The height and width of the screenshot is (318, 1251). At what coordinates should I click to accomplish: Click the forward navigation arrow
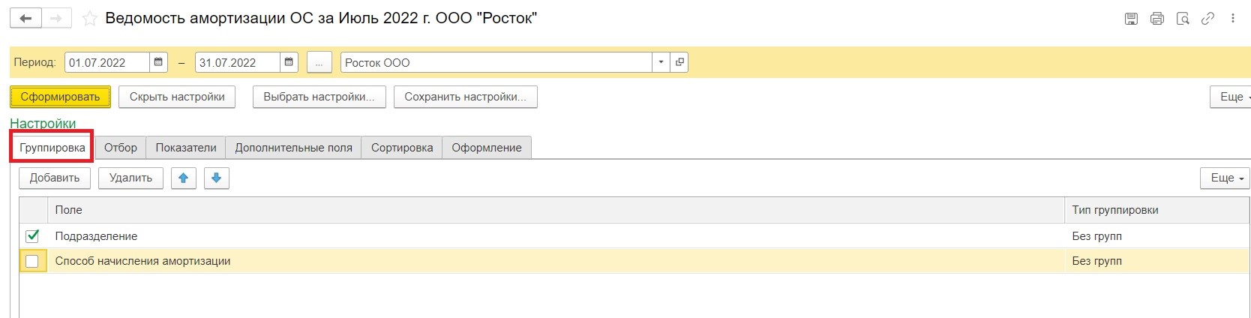56,19
